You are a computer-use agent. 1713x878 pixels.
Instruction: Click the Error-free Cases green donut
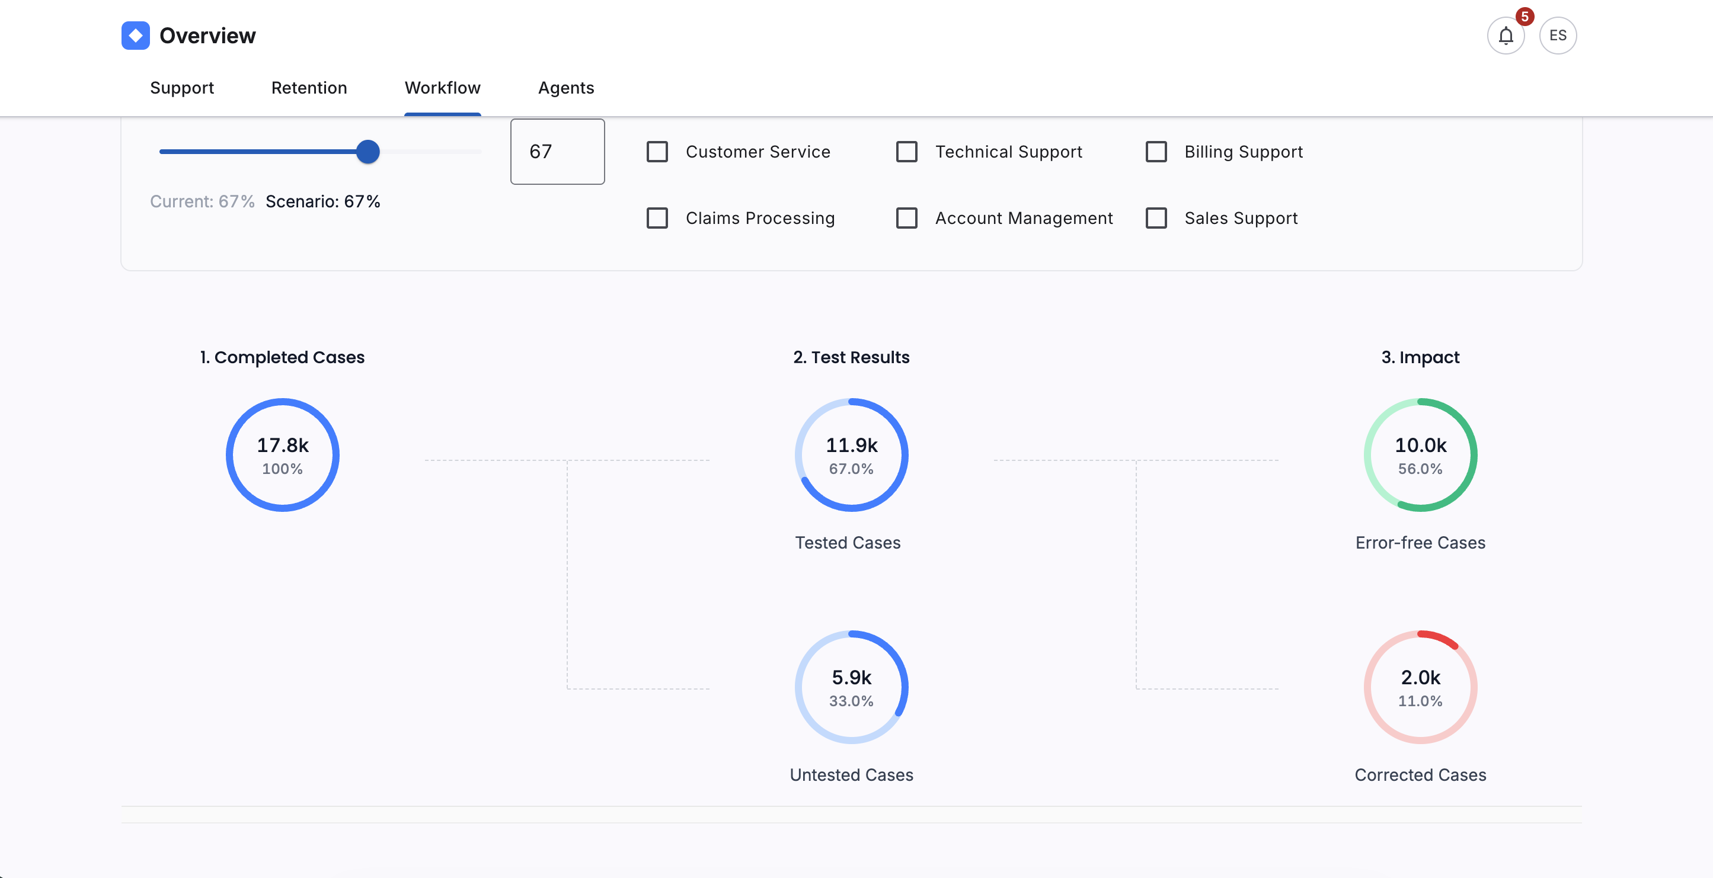tap(1420, 455)
